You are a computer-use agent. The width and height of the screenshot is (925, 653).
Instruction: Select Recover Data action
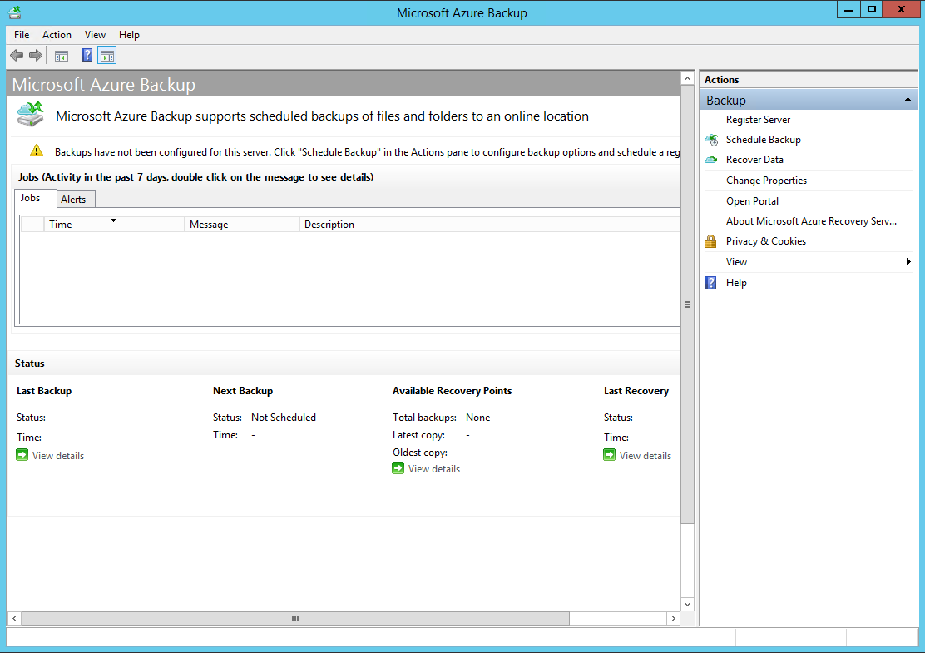(x=754, y=160)
